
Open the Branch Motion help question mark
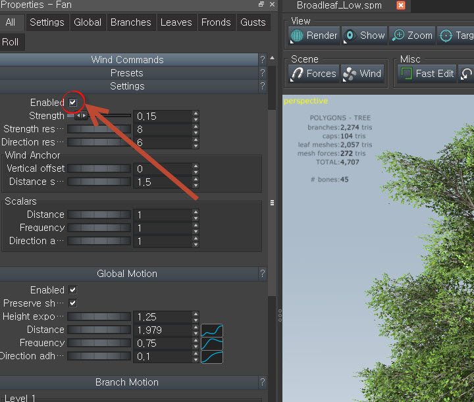[263, 382]
